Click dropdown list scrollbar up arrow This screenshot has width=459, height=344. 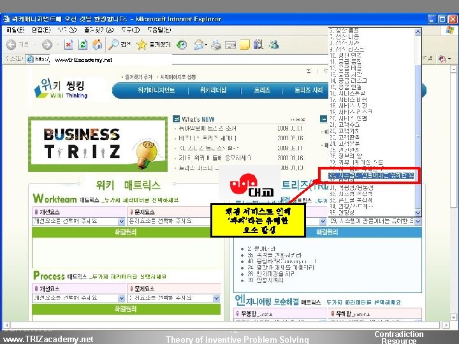click(x=418, y=32)
